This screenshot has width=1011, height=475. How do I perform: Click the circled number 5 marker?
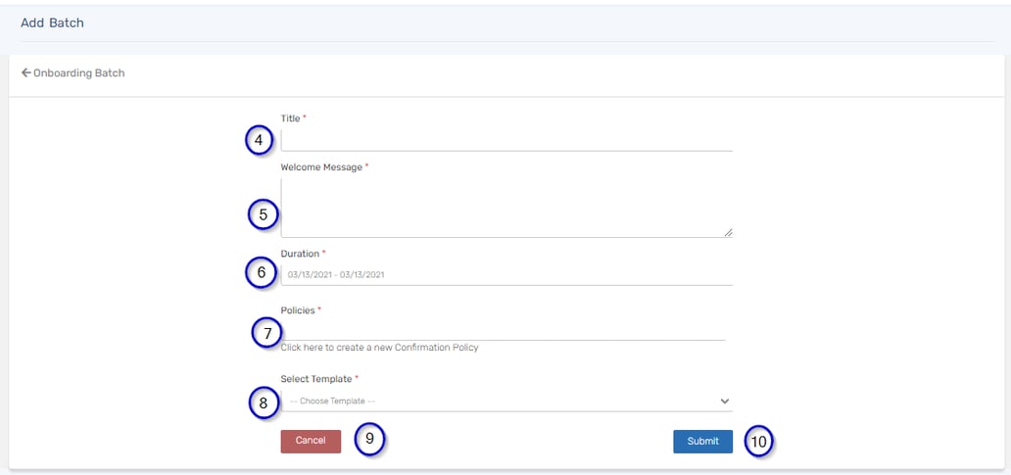pyautogui.click(x=263, y=214)
